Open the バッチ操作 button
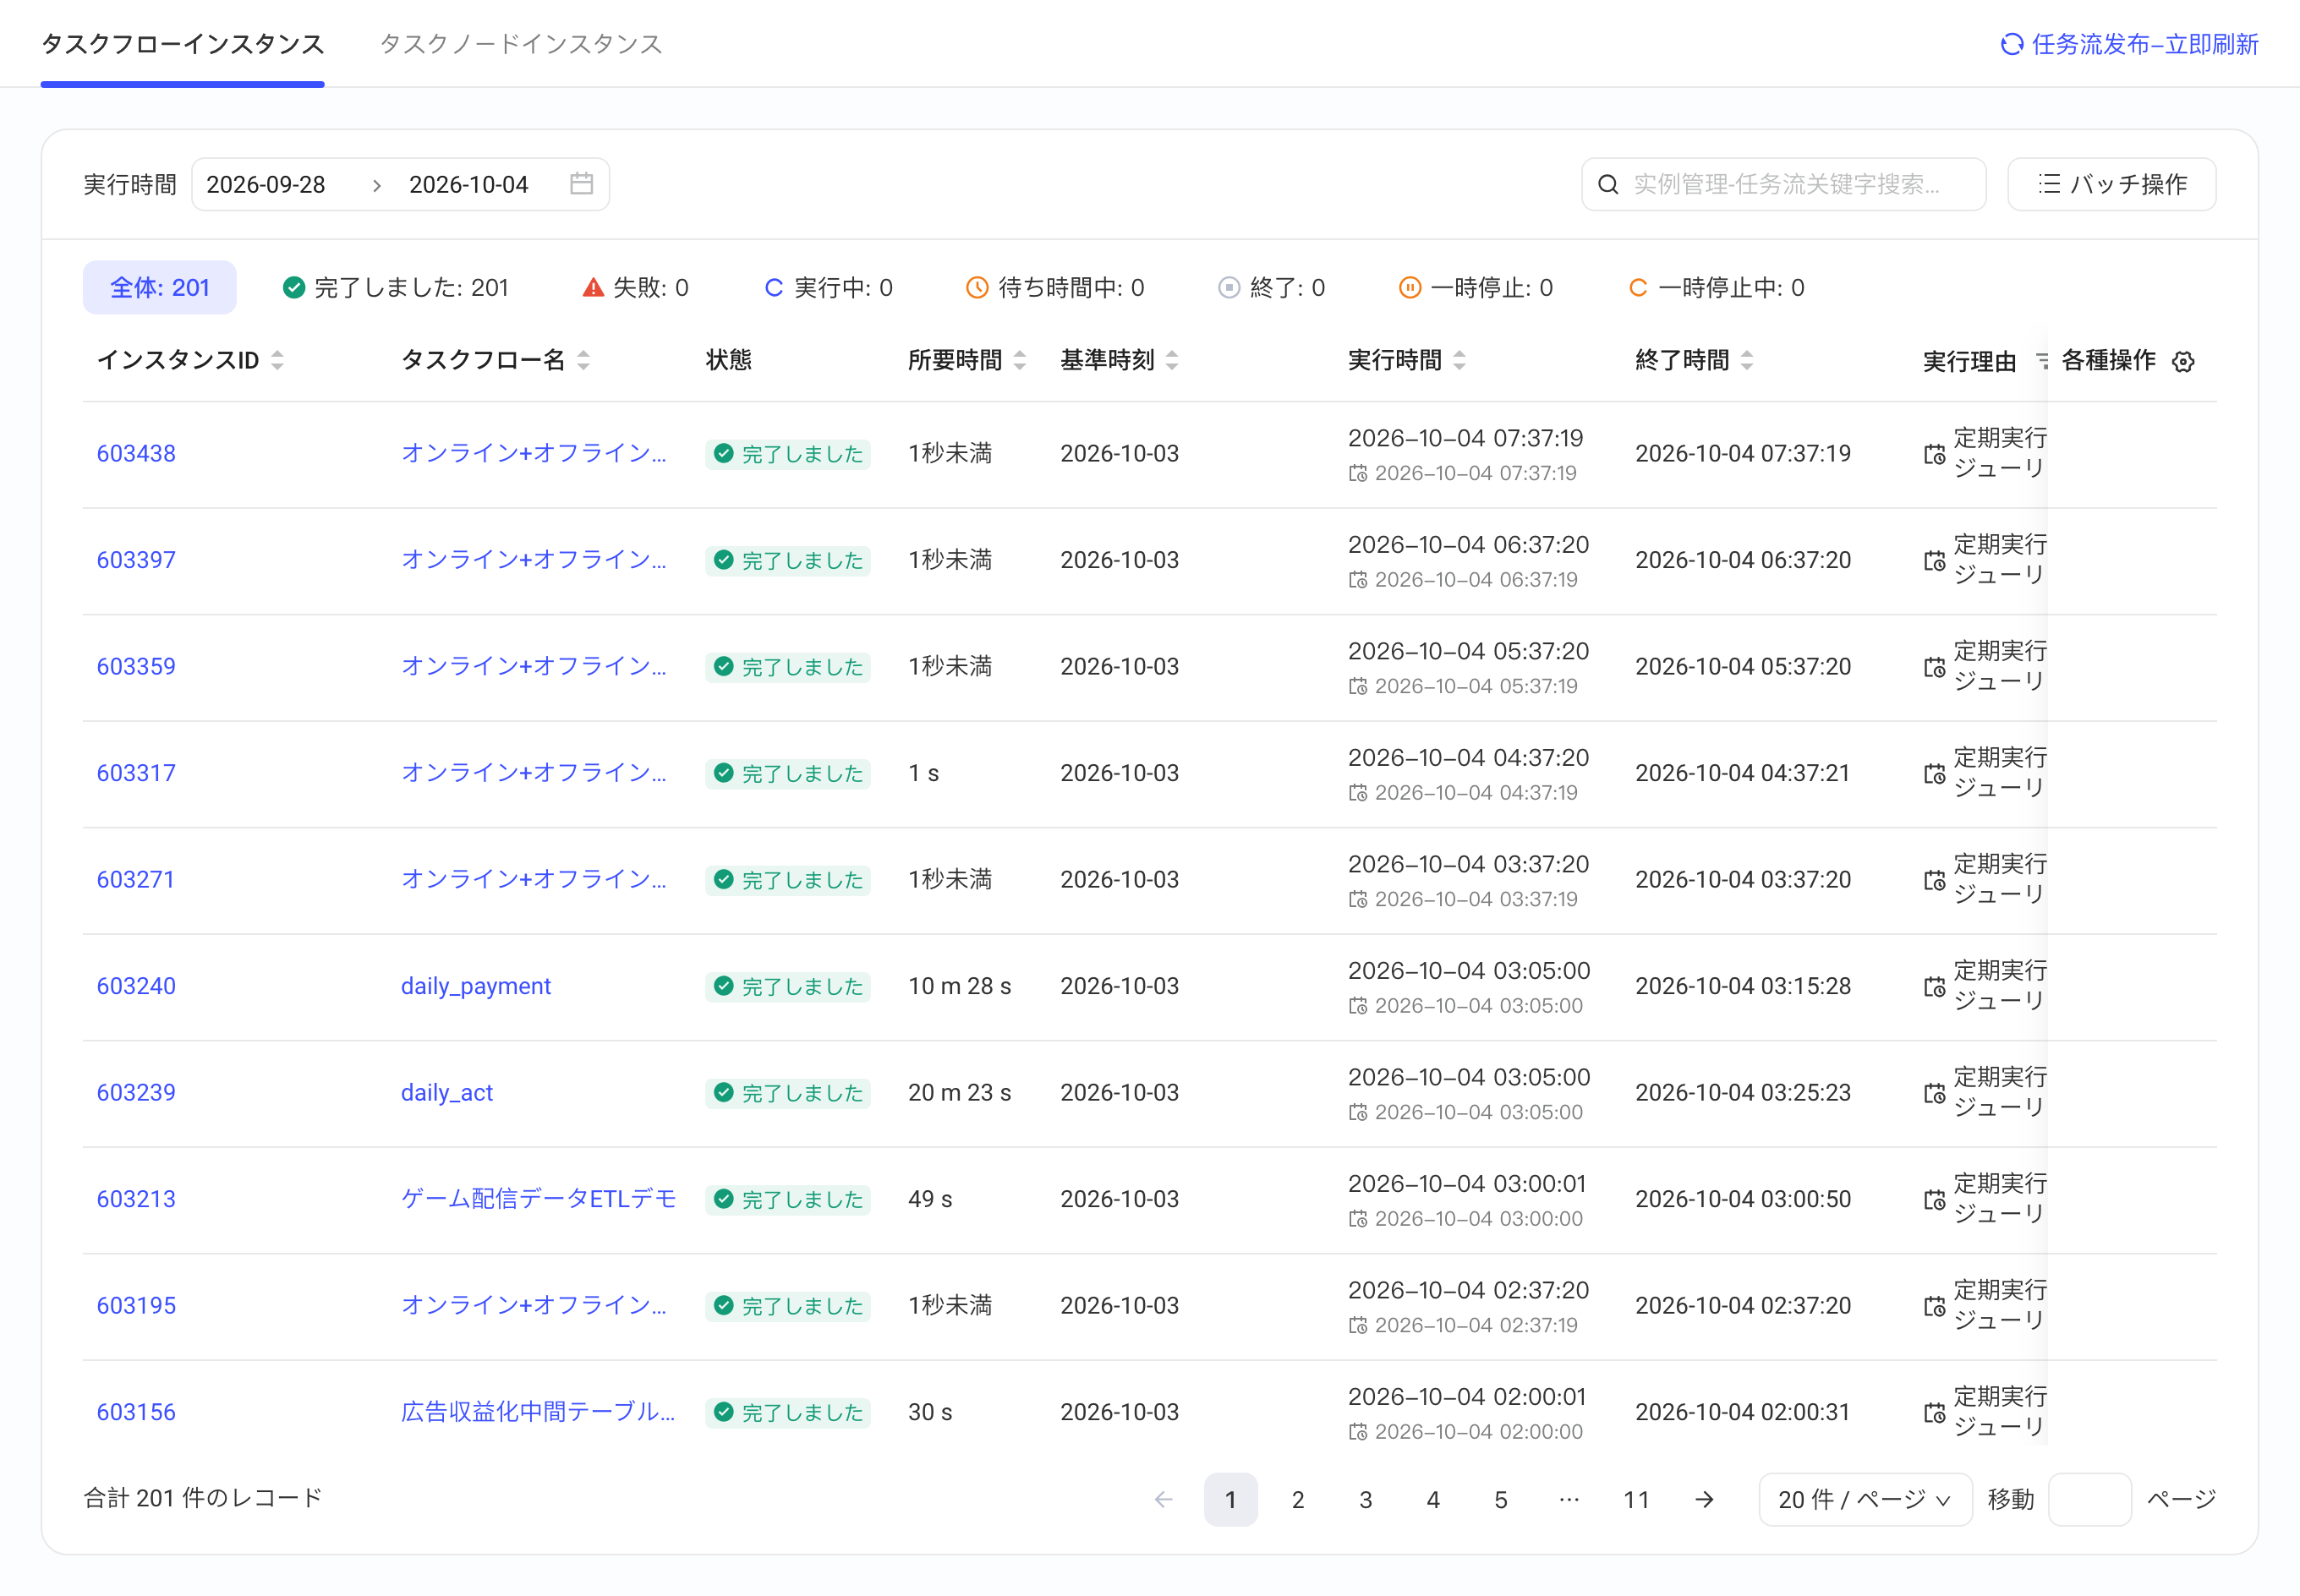This screenshot has width=2300, height=1596. tap(2112, 184)
